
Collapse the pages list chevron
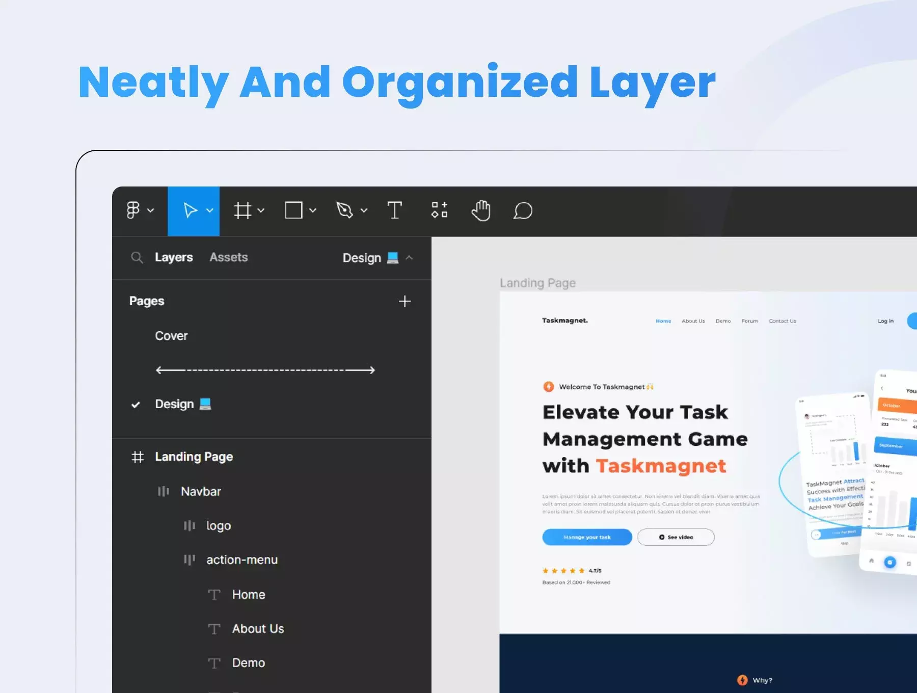409,257
